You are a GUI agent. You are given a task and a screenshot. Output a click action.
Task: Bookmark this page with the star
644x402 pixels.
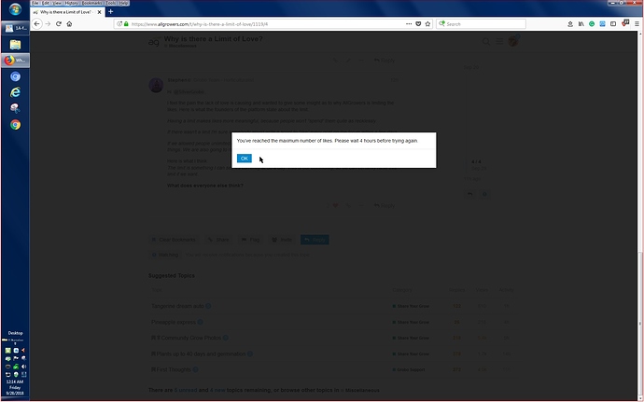pyautogui.click(x=427, y=24)
